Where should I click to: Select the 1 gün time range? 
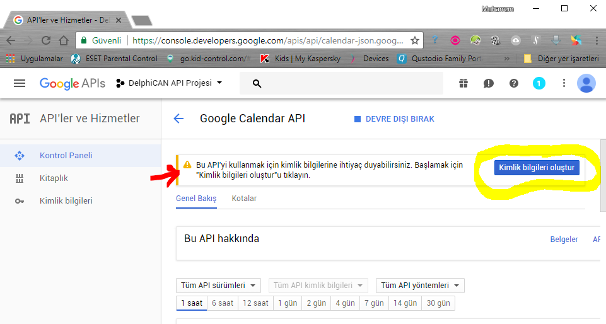click(x=288, y=303)
